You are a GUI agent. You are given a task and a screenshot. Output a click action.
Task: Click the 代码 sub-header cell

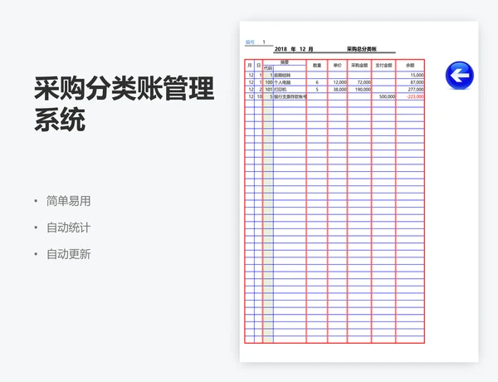[268, 68]
